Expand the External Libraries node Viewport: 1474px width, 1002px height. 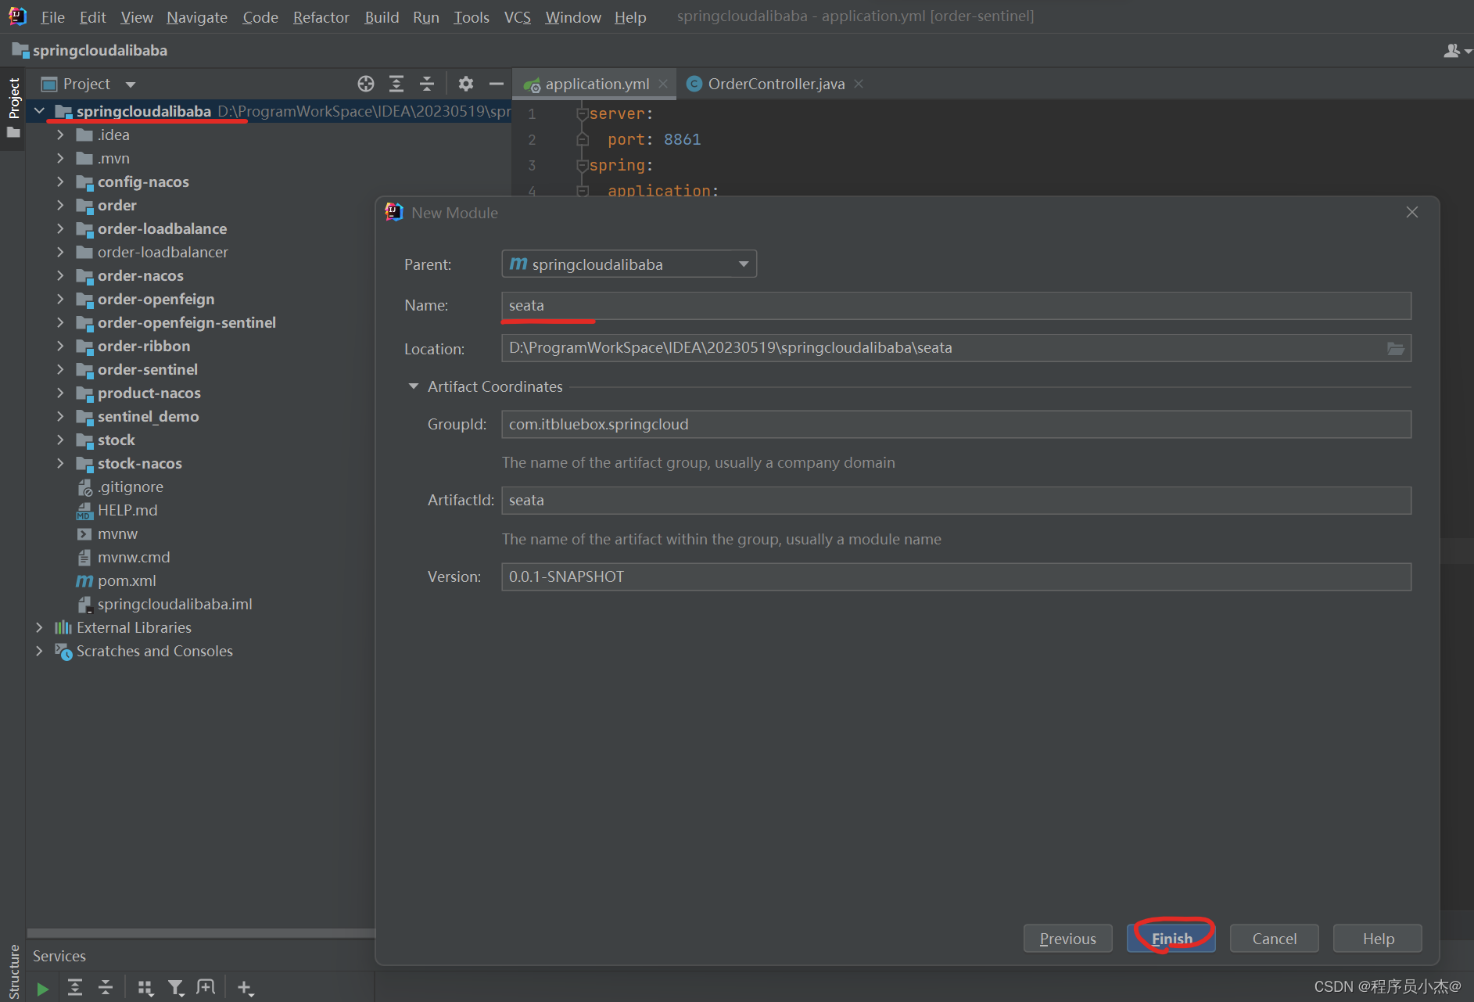coord(39,627)
